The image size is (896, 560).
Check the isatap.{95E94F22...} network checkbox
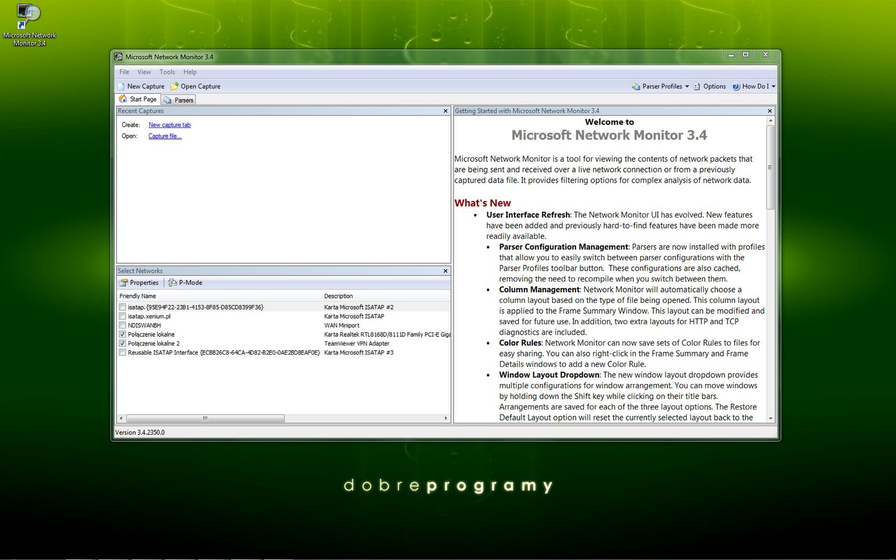tap(123, 307)
